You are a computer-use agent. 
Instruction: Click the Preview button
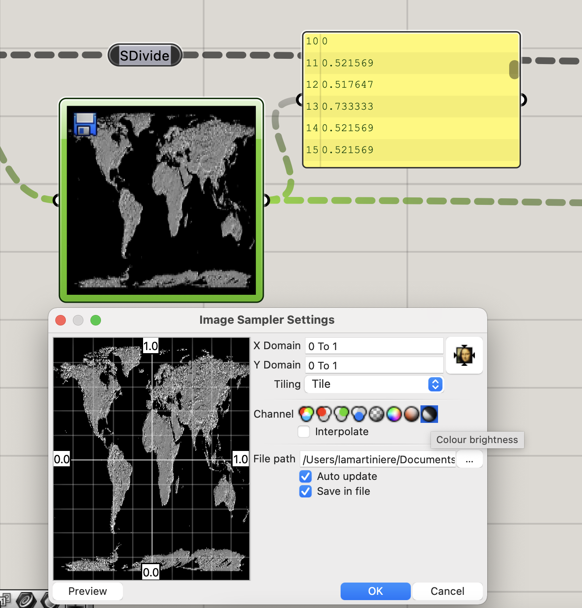(x=88, y=591)
